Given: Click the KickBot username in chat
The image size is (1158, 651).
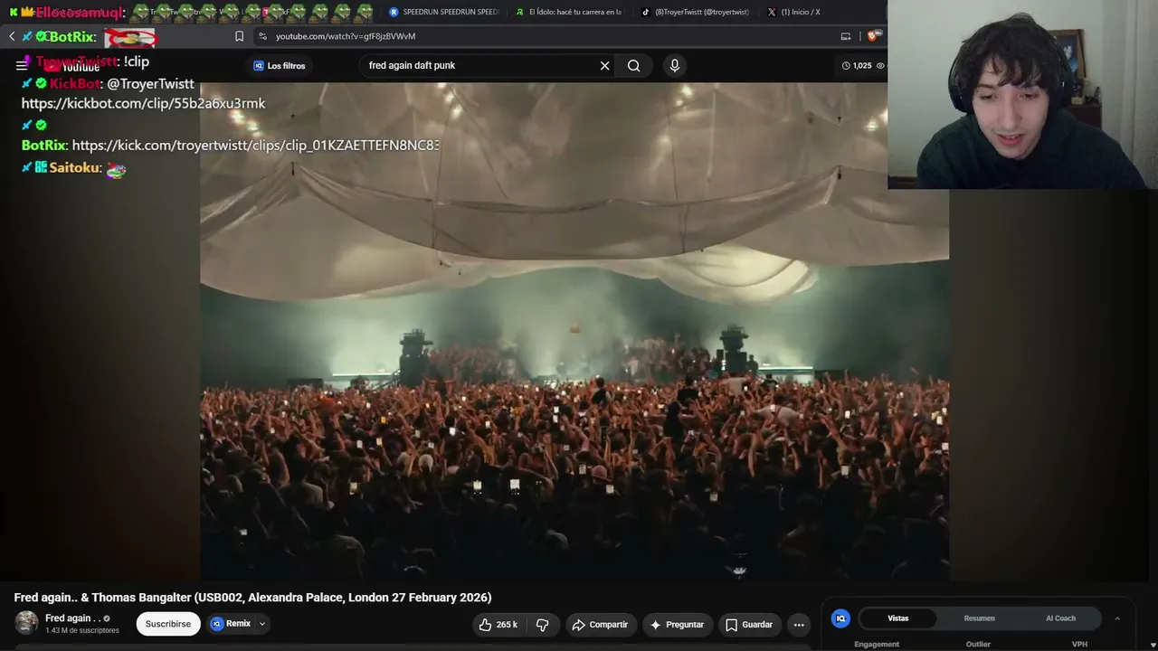Looking at the screenshot, I should (74, 83).
